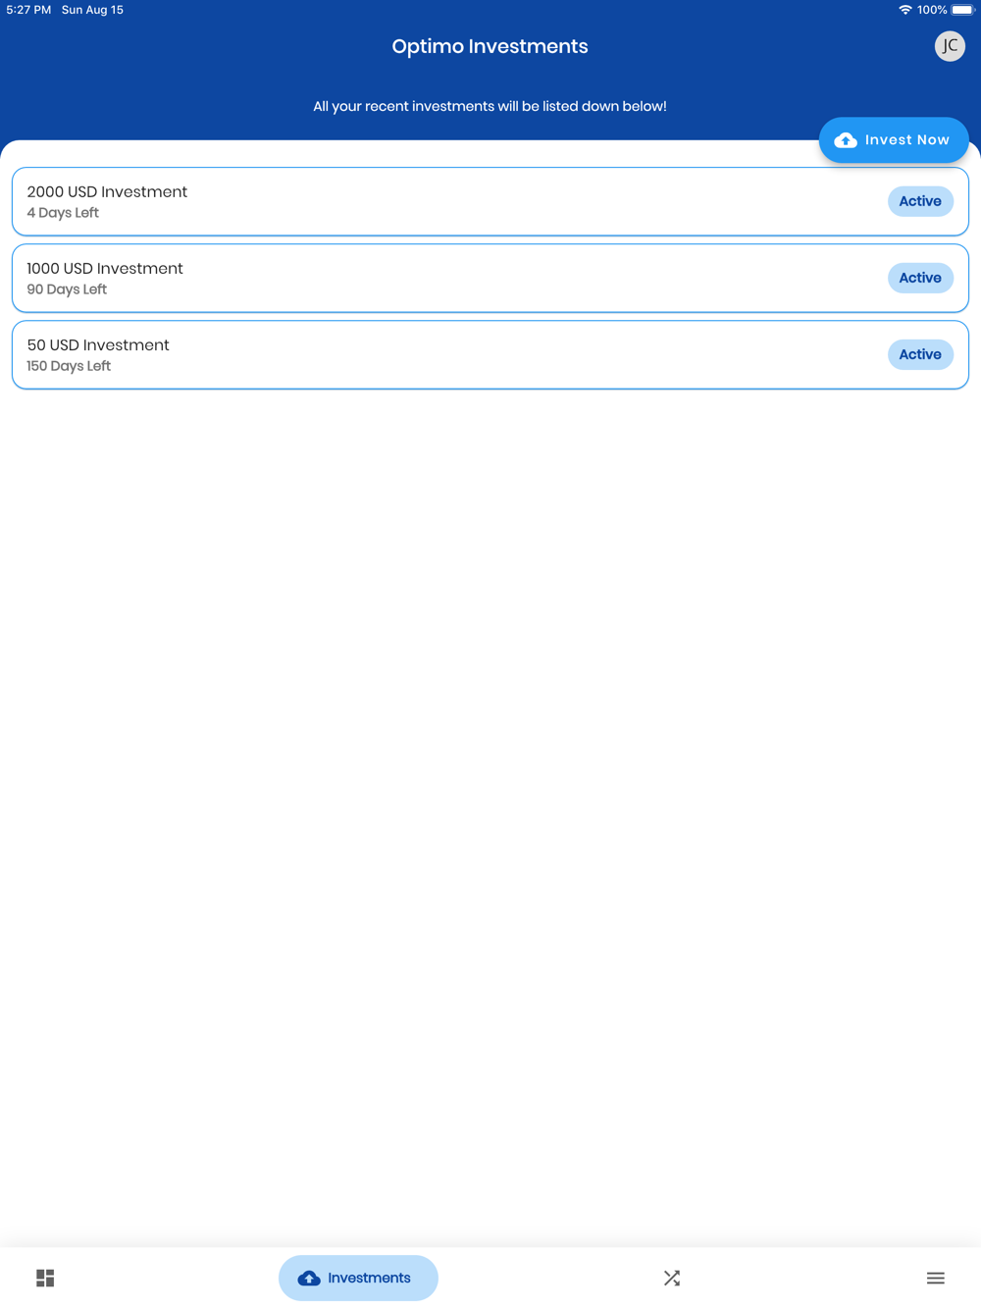The image size is (981, 1309).
Task: Tap Active badge on 1000 USD Investment
Action: 919,278
